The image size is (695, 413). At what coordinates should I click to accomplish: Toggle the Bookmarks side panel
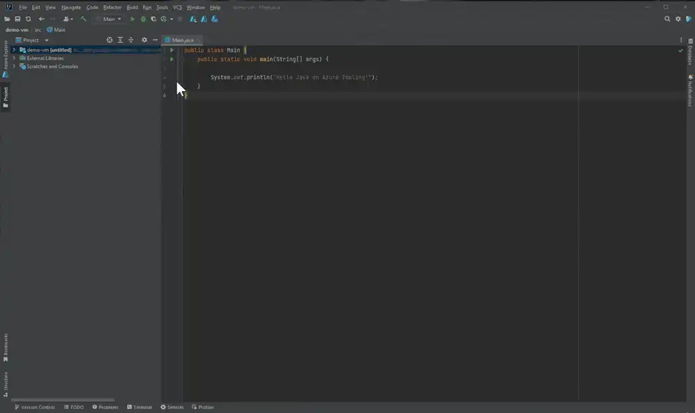6,348
